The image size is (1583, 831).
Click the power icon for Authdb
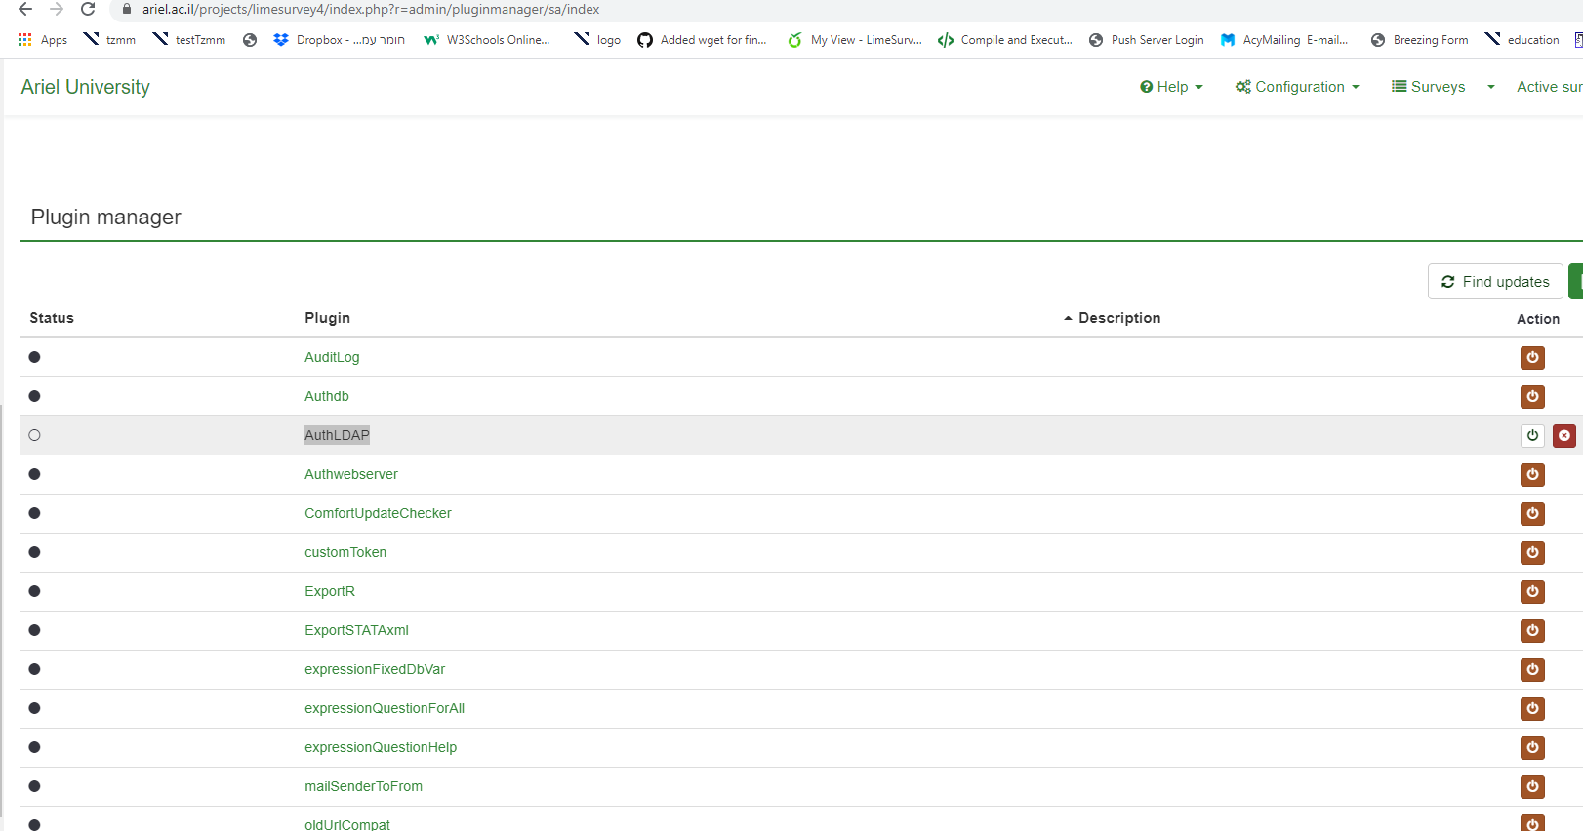click(1532, 397)
